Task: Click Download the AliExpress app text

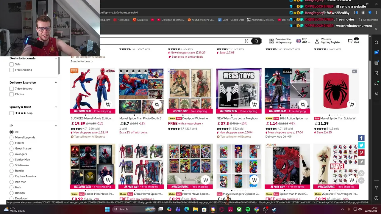Action: click(283, 41)
